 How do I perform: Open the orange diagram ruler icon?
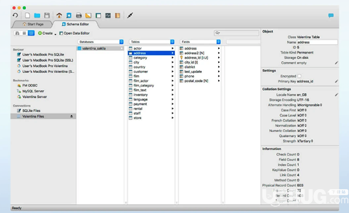[x=88, y=15]
